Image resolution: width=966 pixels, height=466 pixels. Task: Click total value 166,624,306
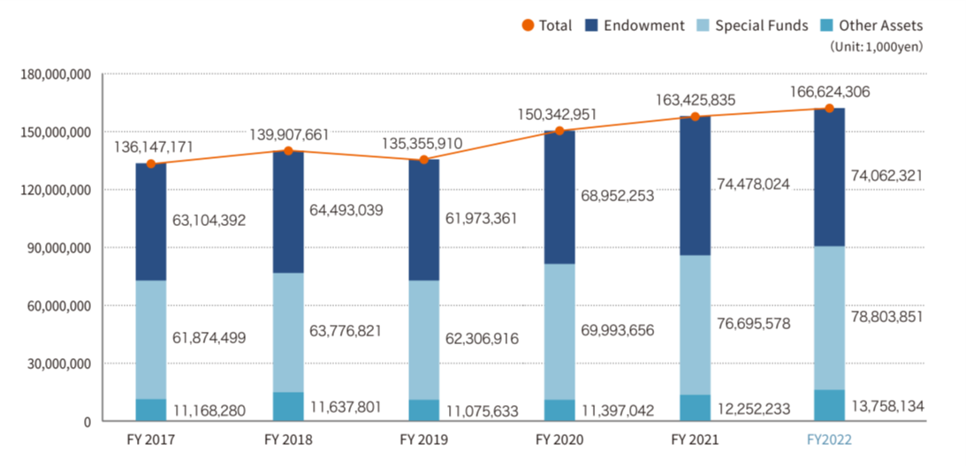830,93
